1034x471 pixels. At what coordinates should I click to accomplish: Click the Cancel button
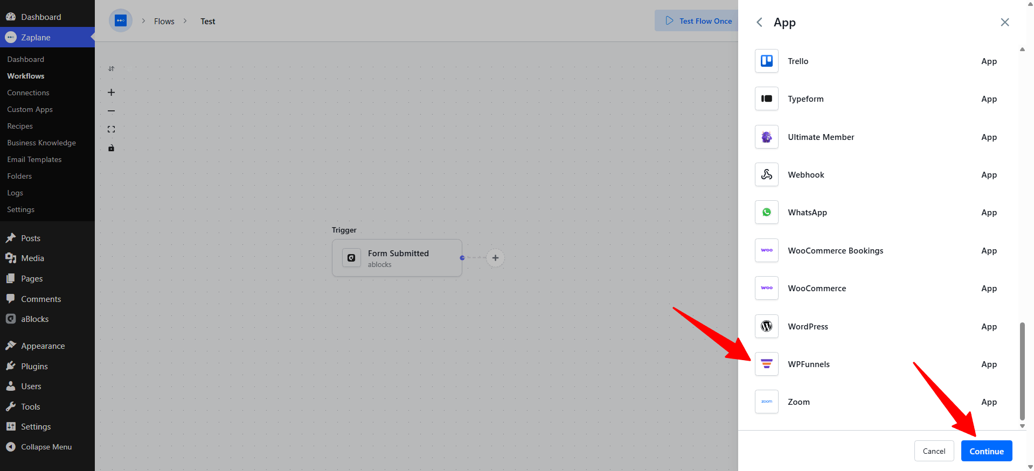[934, 451]
